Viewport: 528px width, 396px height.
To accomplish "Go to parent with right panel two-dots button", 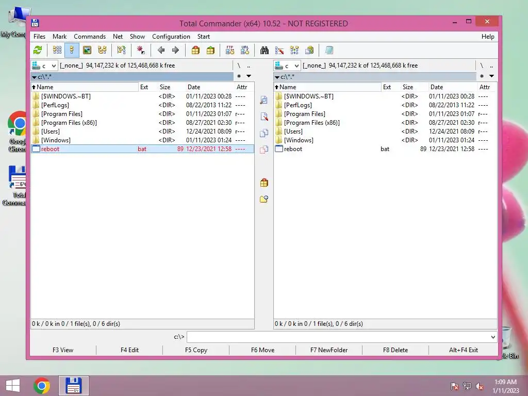I will pos(491,65).
